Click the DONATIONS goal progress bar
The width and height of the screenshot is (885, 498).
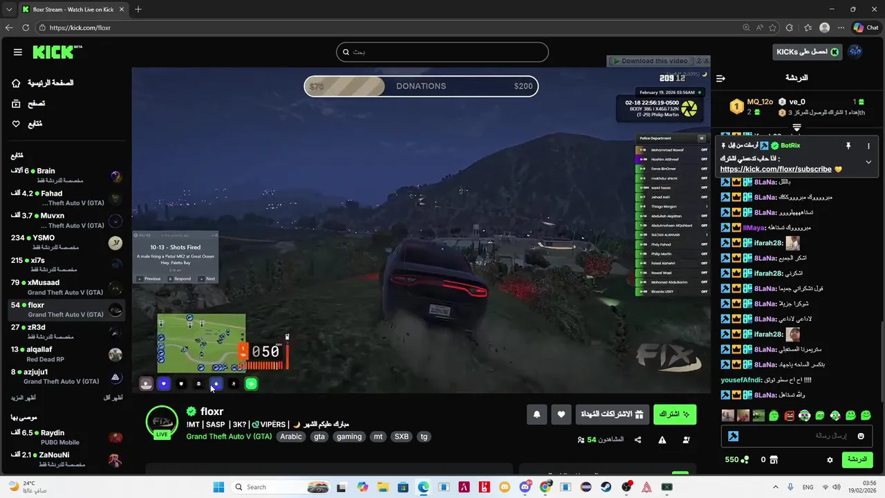pos(421,86)
